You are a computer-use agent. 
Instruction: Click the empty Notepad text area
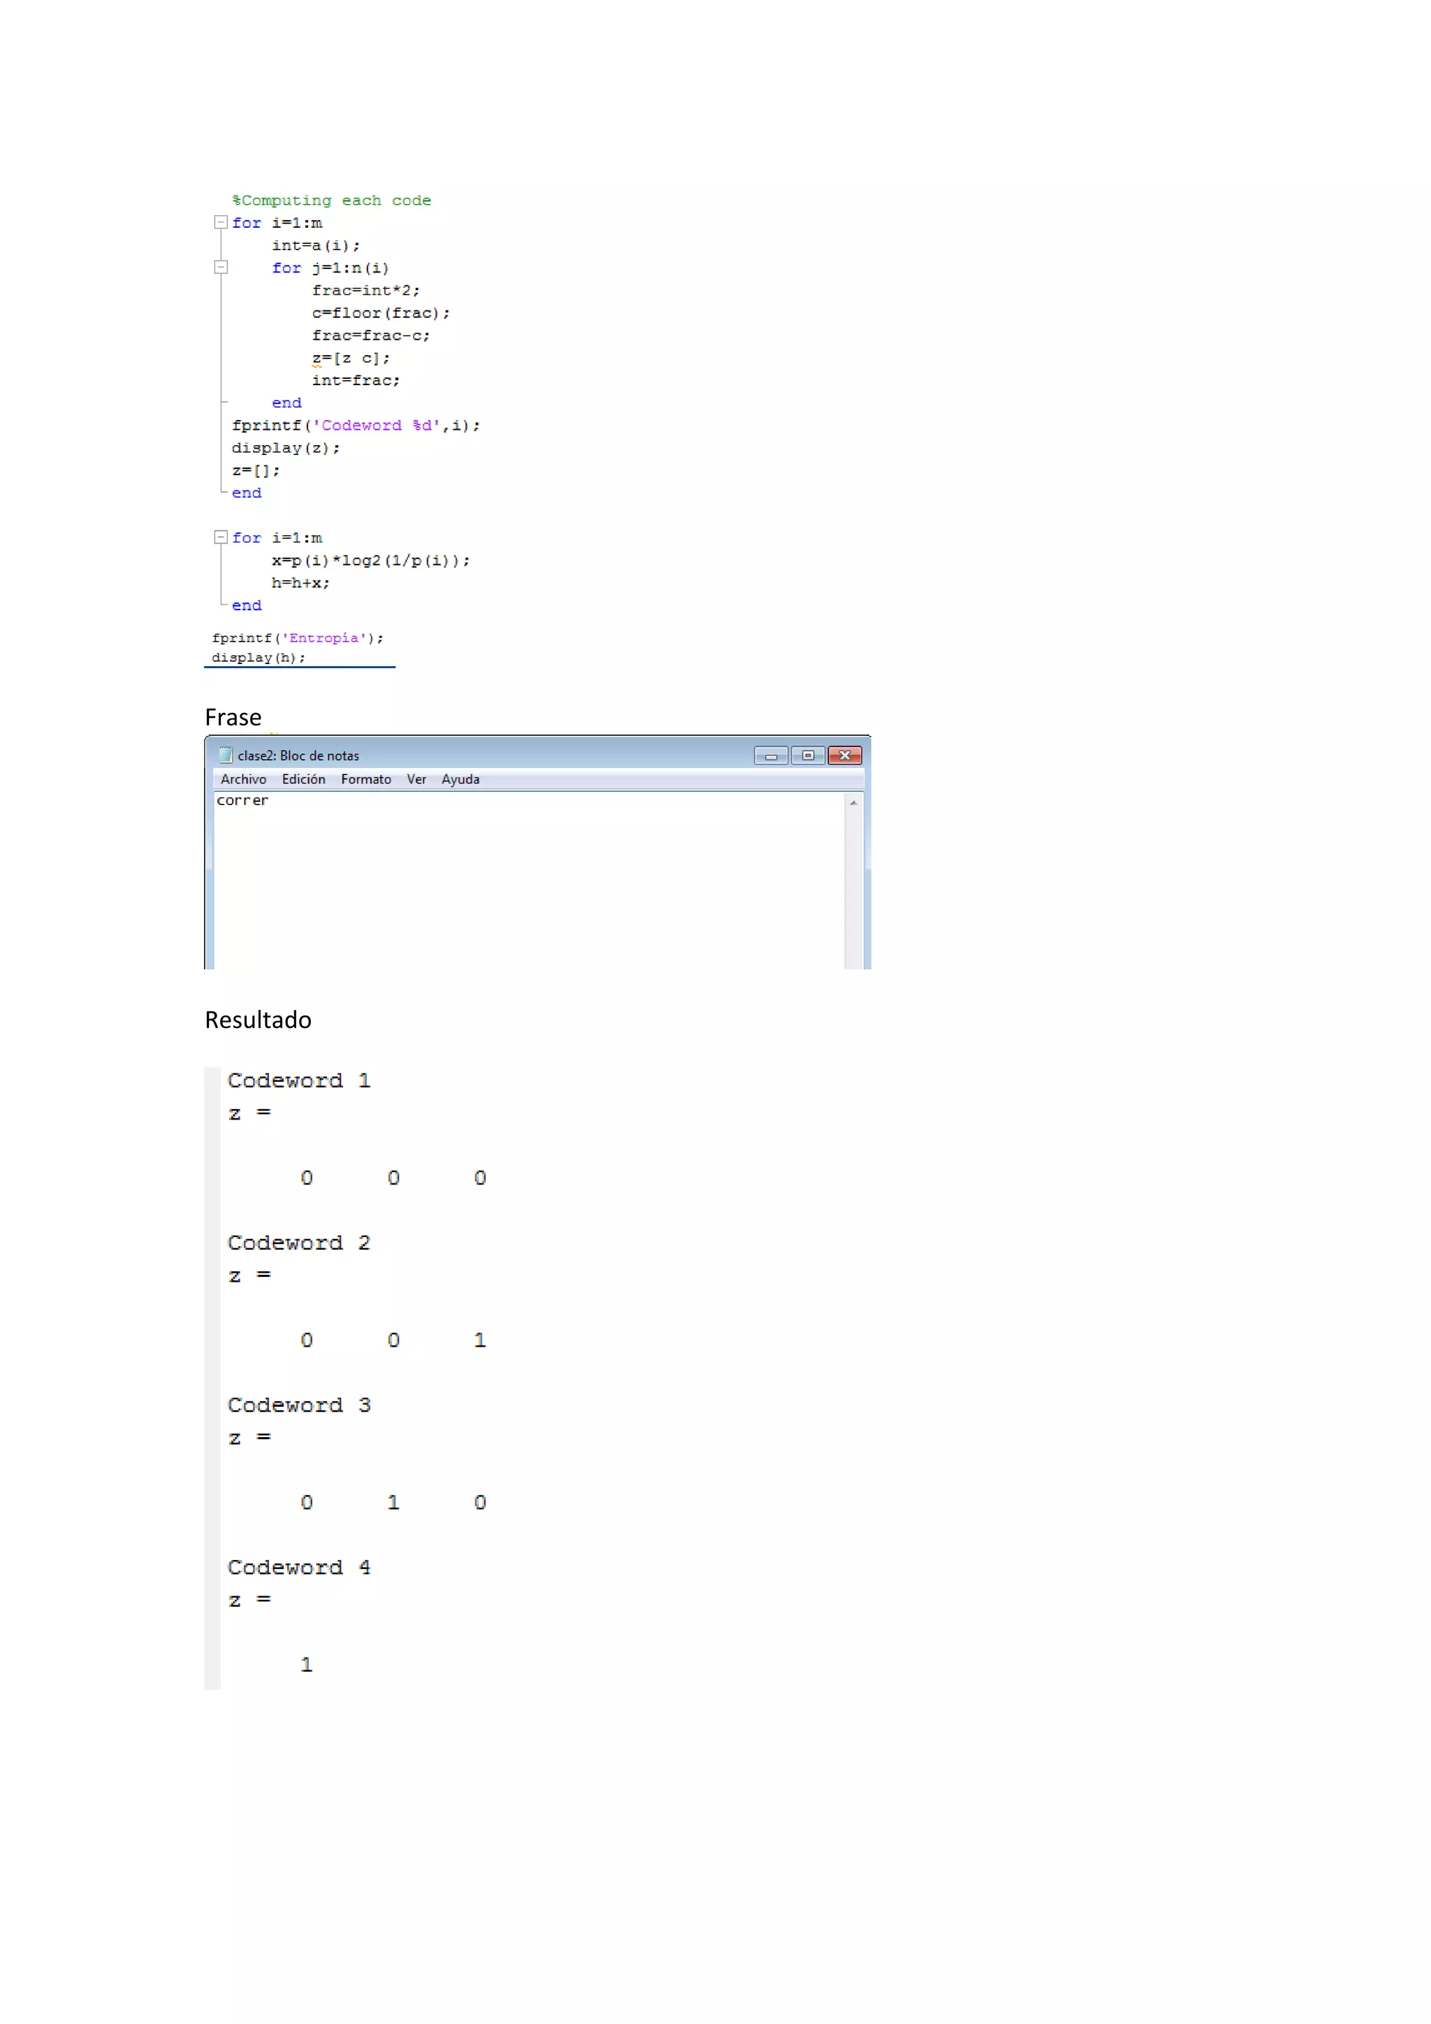[x=529, y=890]
